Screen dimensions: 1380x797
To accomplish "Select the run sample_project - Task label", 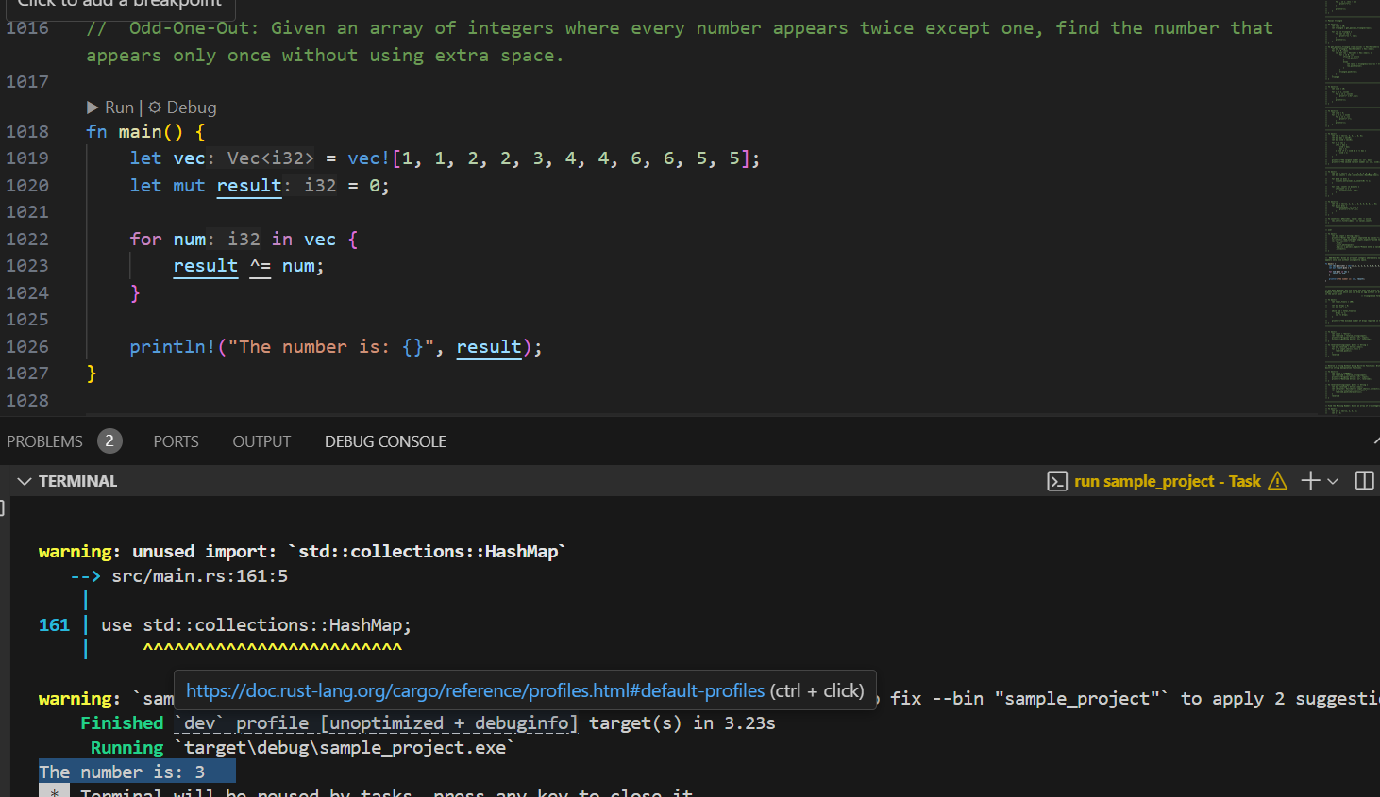I will click(x=1167, y=481).
